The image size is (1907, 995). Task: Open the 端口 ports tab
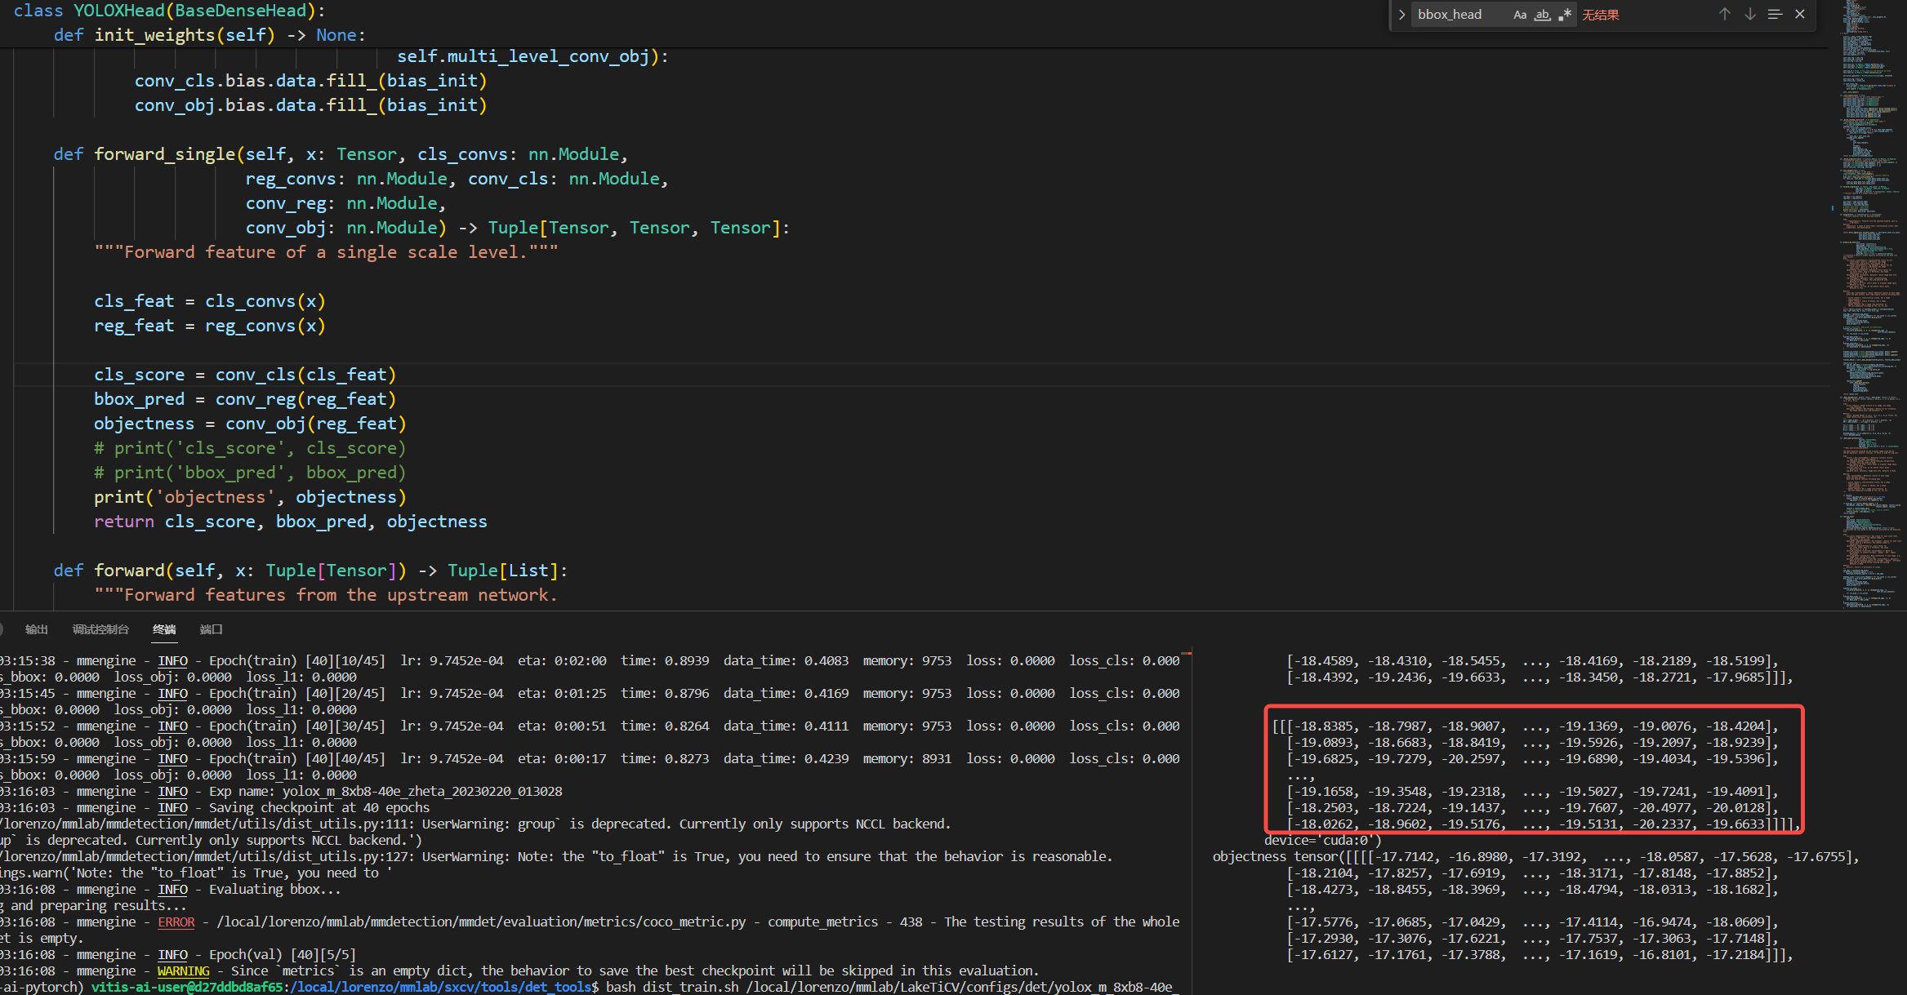[x=210, y=629]
